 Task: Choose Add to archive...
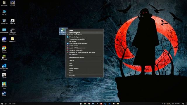(84, 46)
